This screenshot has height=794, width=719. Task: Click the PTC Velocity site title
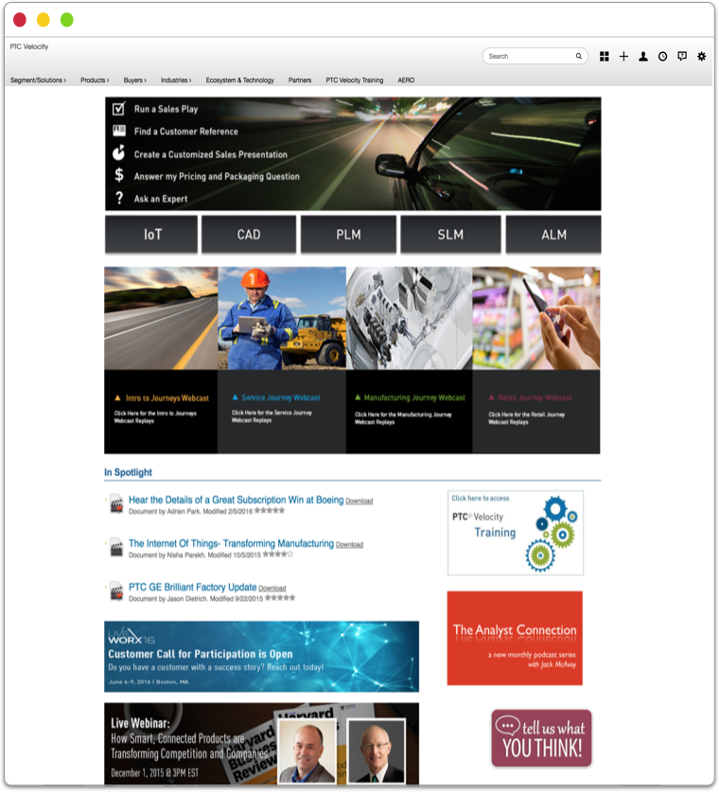(29, 46)
